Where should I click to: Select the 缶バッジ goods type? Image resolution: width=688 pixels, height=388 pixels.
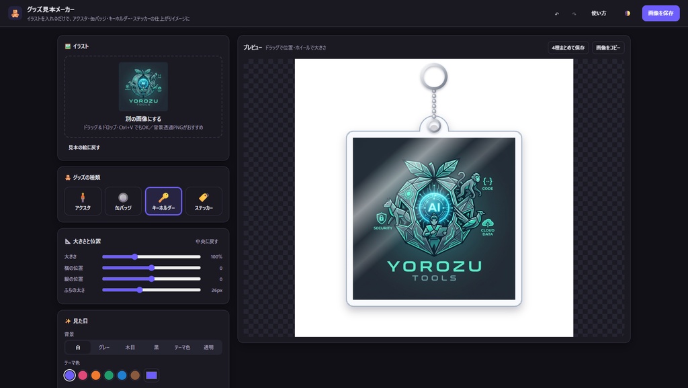pos(124,201)
